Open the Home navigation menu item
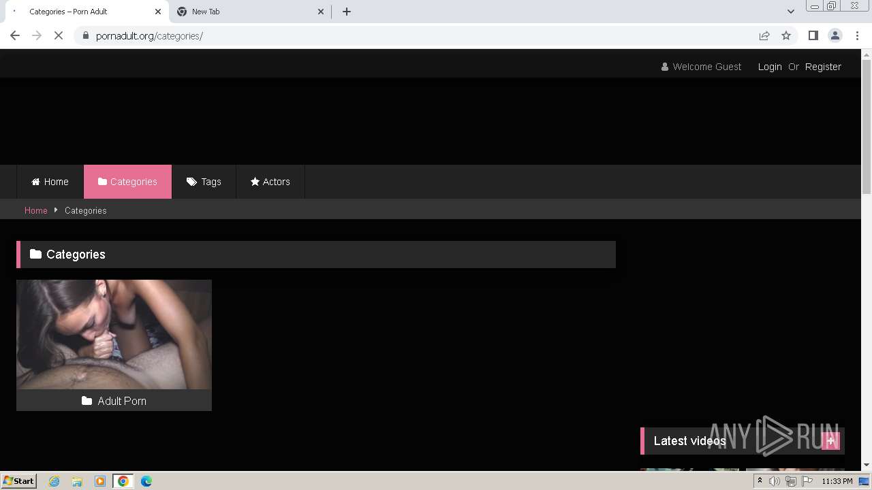872x490 pixels. pos(50,182)
